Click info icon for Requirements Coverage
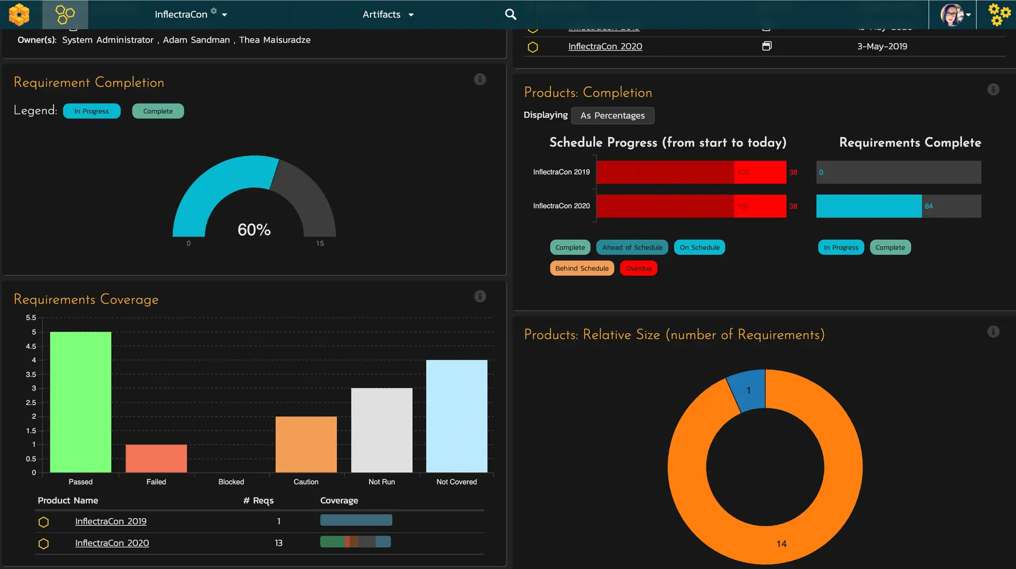The image size is (1016, 569). click(x=479, y=296)
